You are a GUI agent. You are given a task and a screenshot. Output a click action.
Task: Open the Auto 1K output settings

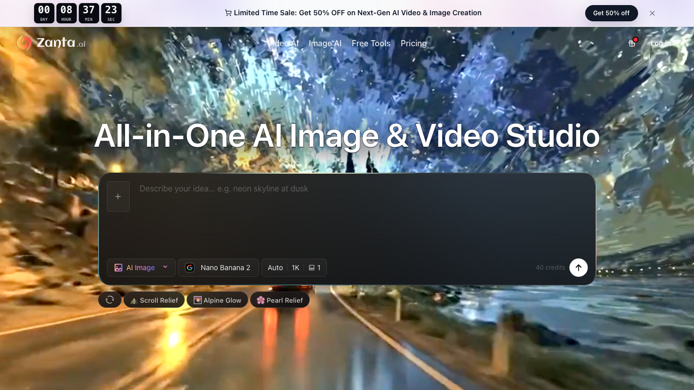click(294, 268)
